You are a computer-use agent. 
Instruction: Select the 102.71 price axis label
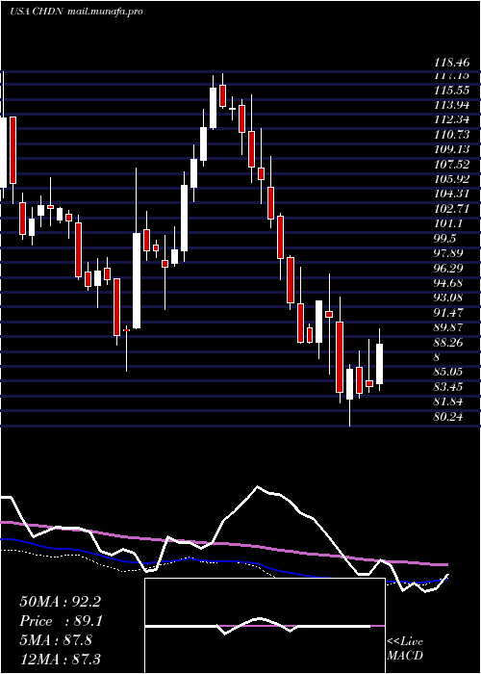[451, 208]
